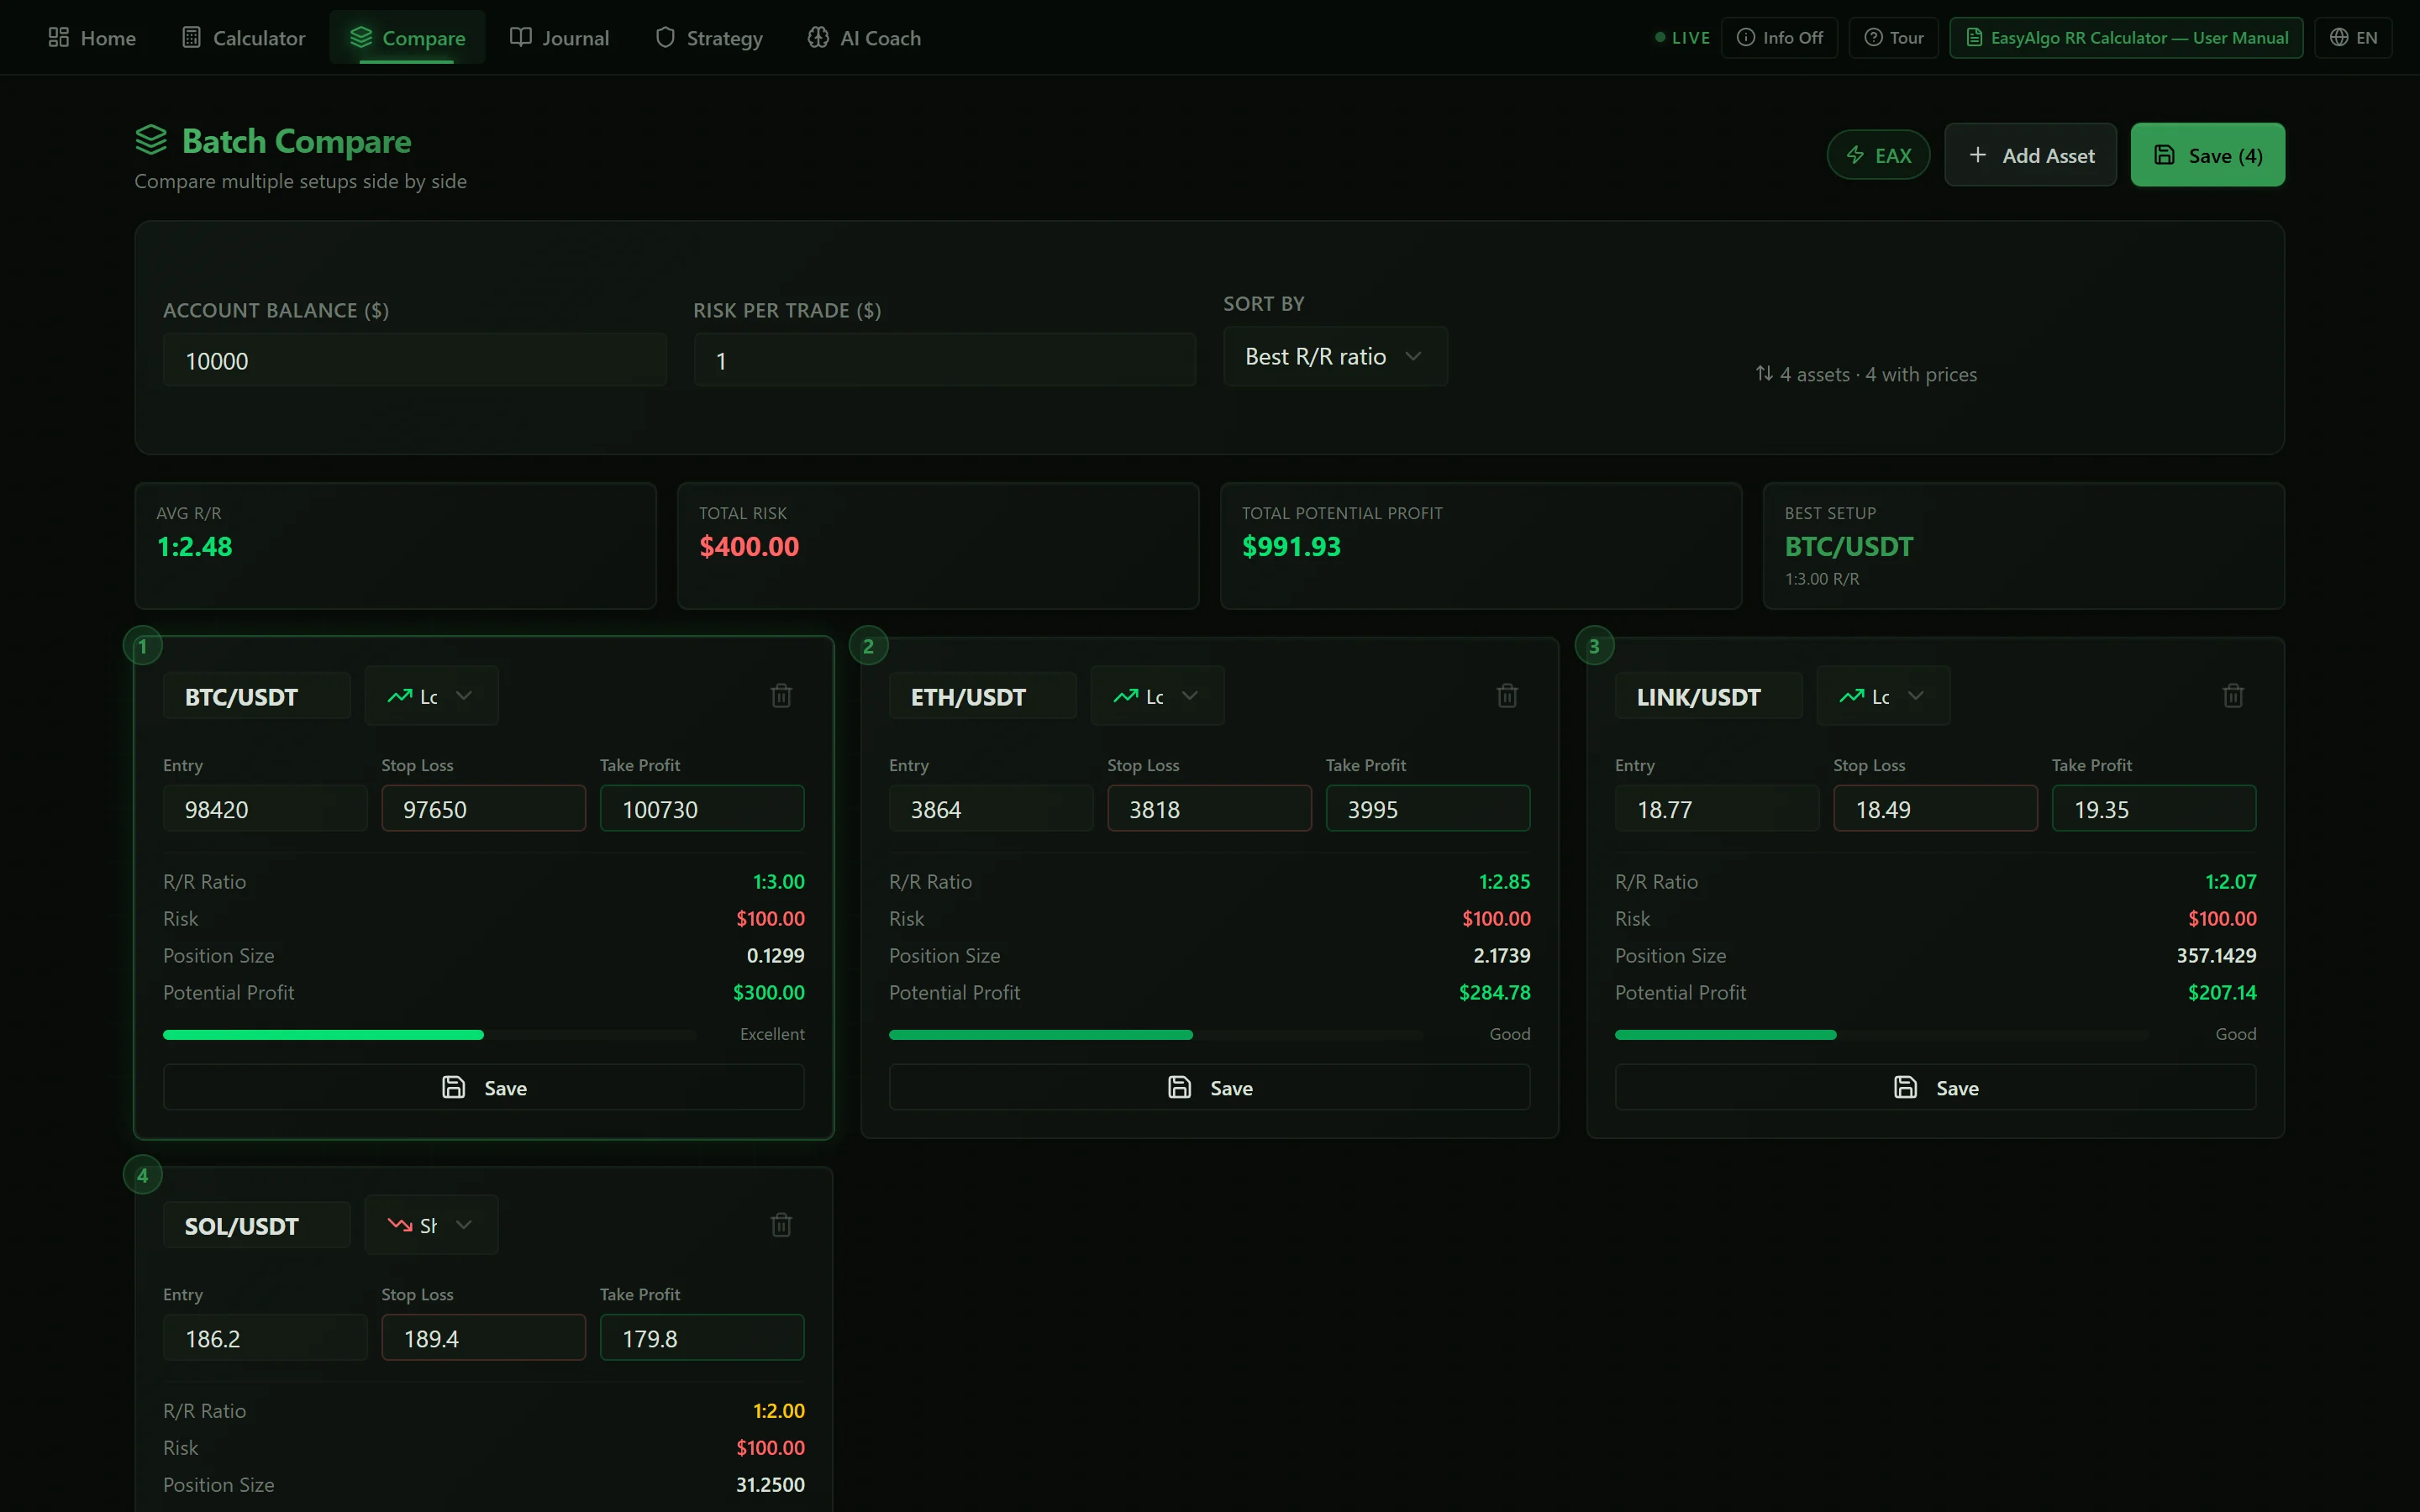This screenshot has width=2420, height=1512.
Task: Start the Tour guide
Action: coord(1894,38)
